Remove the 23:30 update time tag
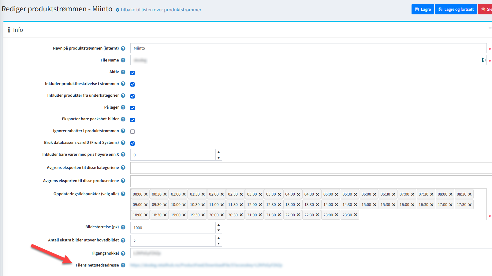 [x=356, y=215]
